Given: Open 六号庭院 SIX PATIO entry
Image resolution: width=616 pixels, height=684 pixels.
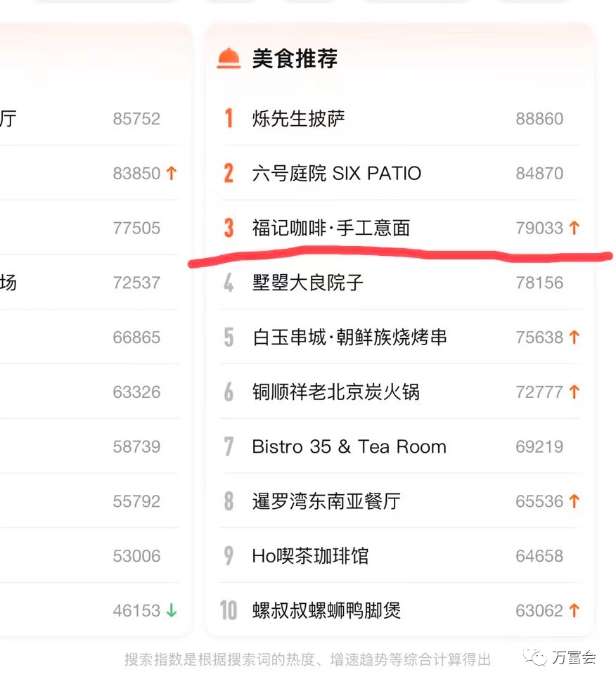Looking at the screenshot, I should pos(337,173).
